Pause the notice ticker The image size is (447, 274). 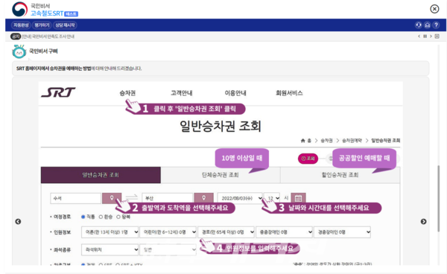[425, 36]
